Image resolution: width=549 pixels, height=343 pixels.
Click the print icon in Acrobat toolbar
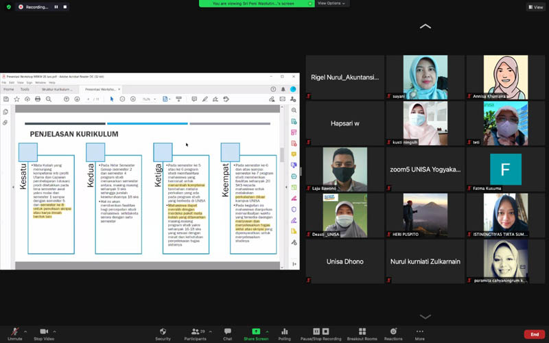point(38,99)
